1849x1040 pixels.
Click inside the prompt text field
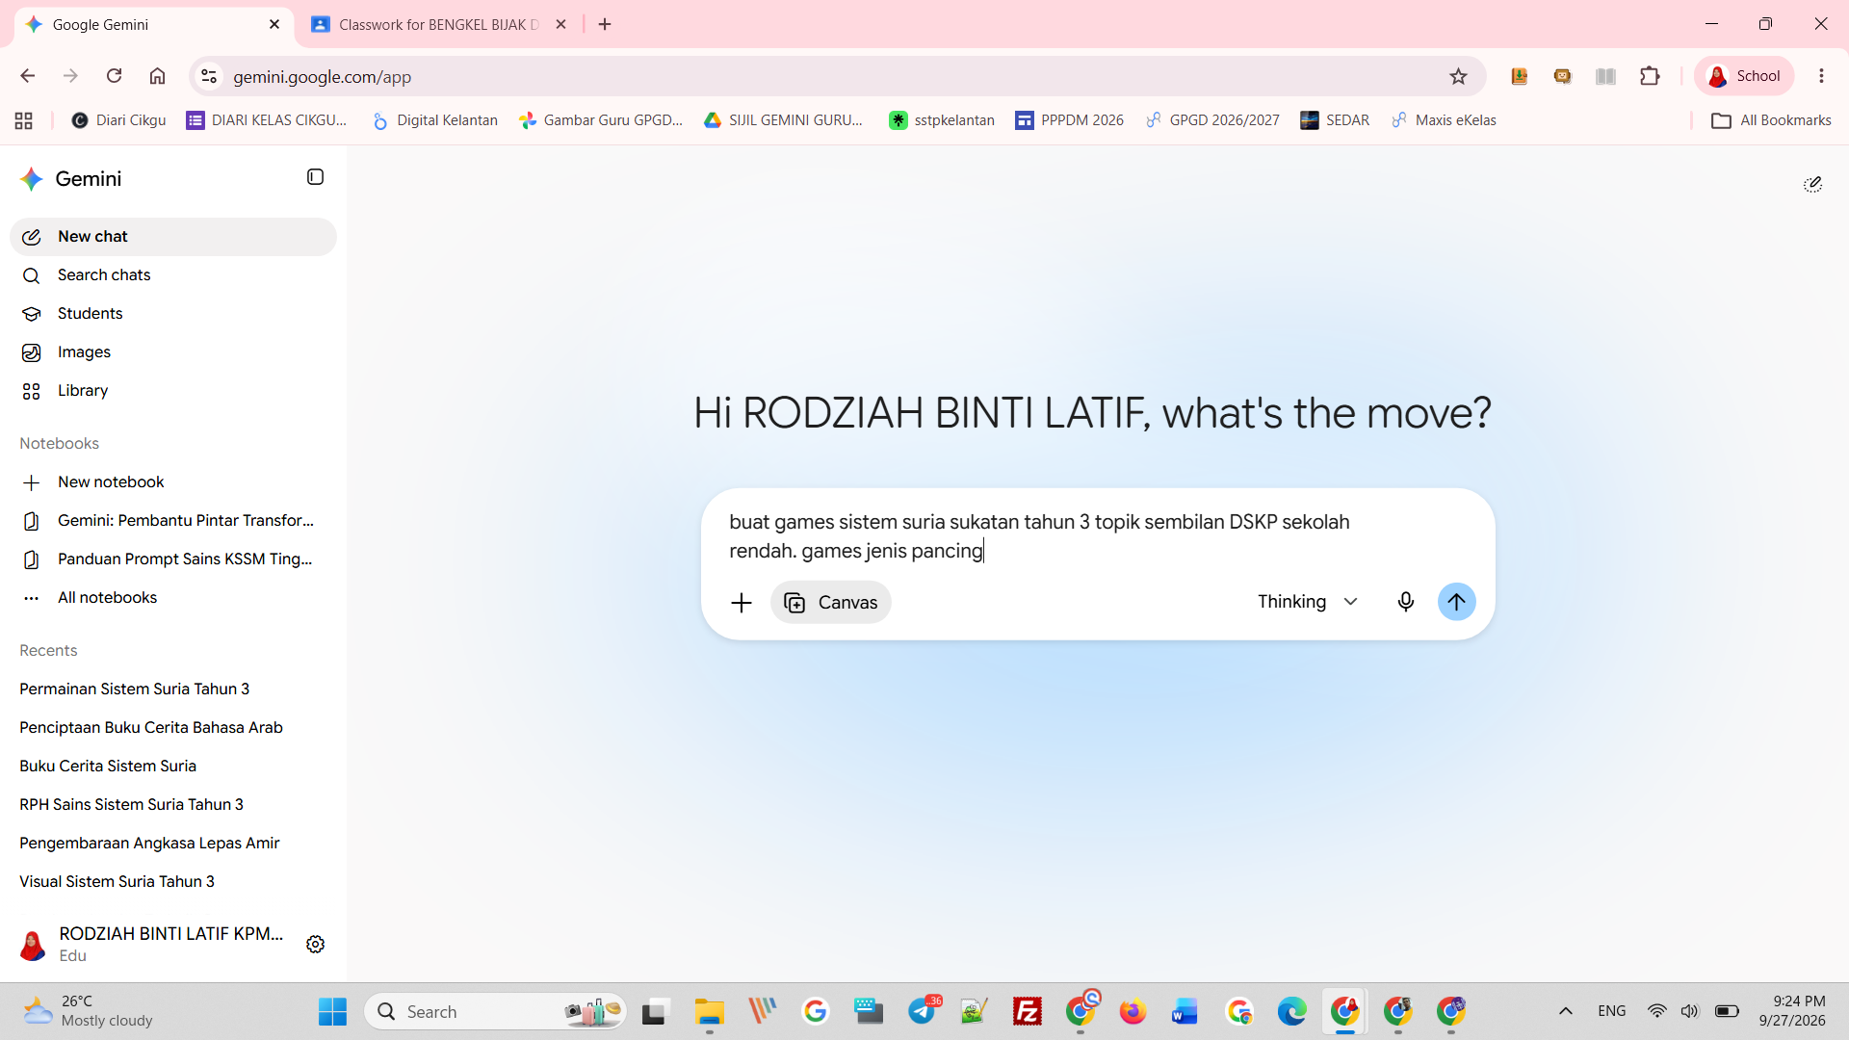tap(1098, 536)
